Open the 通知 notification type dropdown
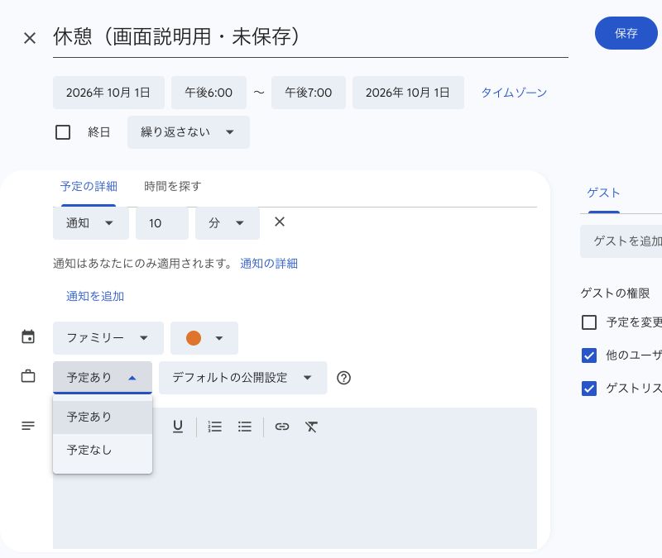Viewport: 662px width, 558px height. [x=91, y=223]
